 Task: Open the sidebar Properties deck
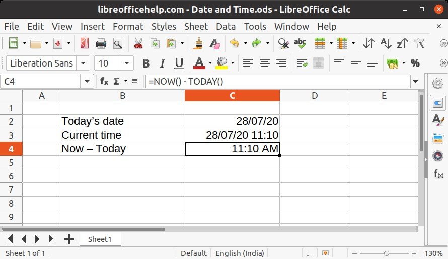pos(438,103)
